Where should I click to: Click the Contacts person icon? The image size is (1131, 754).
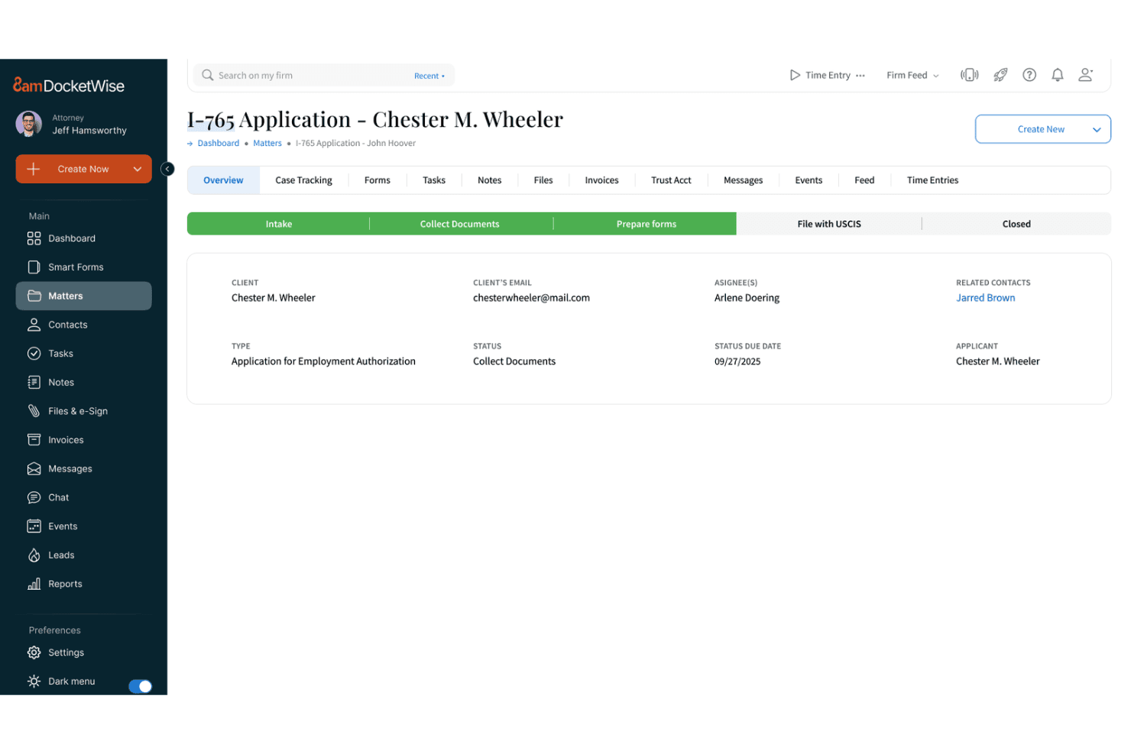pos(34,325)
